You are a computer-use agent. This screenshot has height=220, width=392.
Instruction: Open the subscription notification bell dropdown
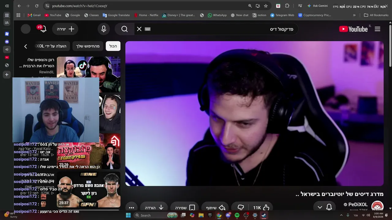[x=325, y=207]
